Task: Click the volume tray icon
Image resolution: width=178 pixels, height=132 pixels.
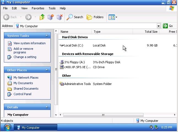Action: tap(151, 127)
